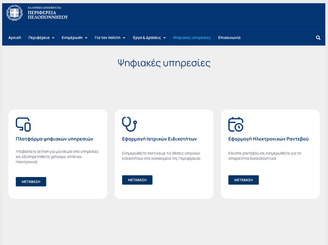This screenshot has width=328, height=245.
Task: Click the digital services devices icon
Action: pos(23,124)
